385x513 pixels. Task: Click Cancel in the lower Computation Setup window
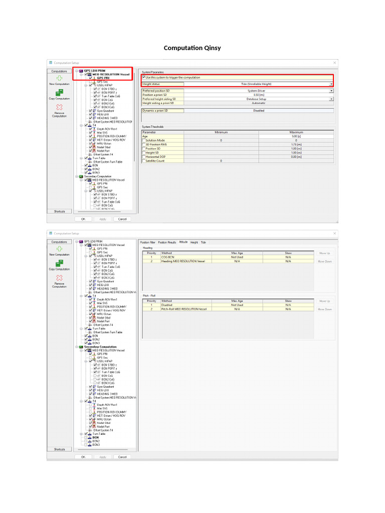[x=122, y=457]
